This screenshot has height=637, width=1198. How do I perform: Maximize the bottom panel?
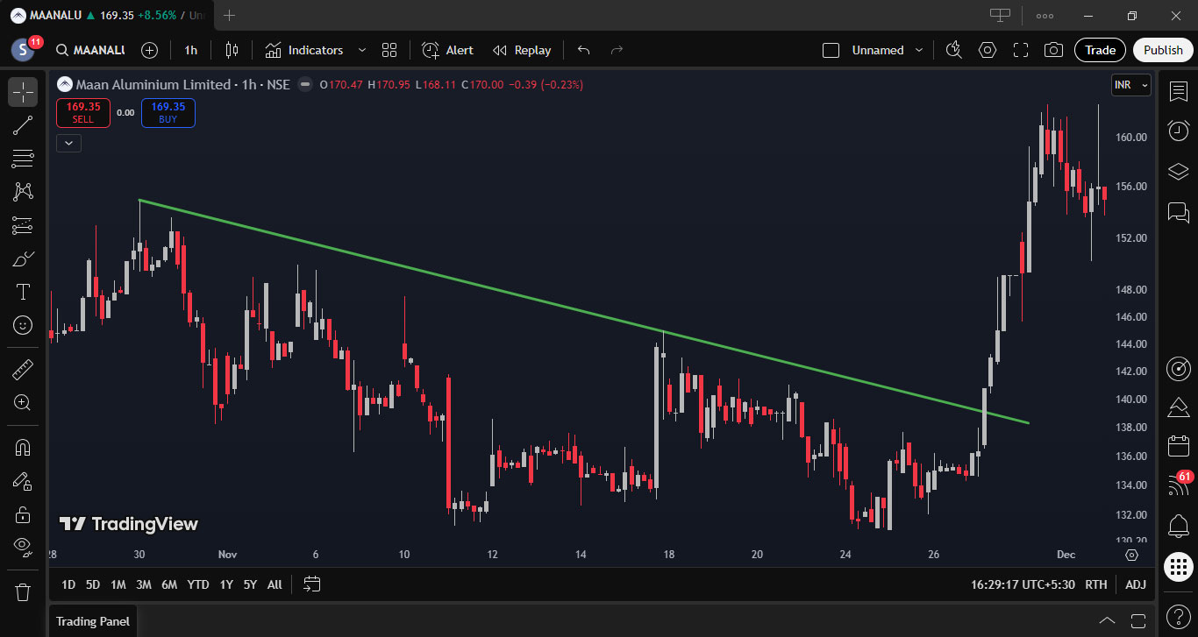coord(1138,621)
